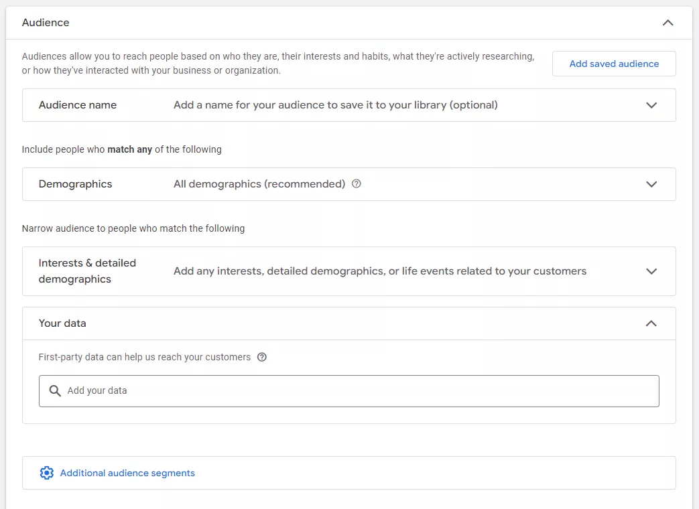
Task: Click the optional audience name placeholder text
Action: [x=335, y=105]
